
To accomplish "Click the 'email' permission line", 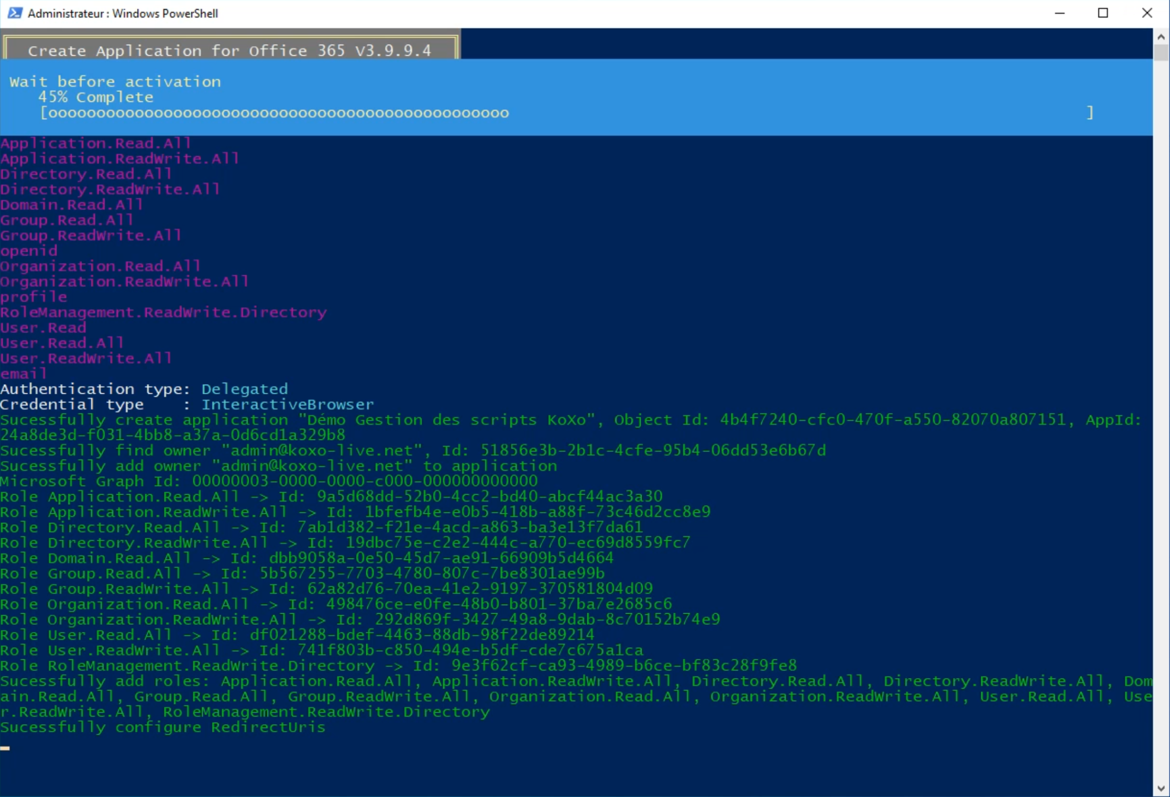I will tap(24, 374).
